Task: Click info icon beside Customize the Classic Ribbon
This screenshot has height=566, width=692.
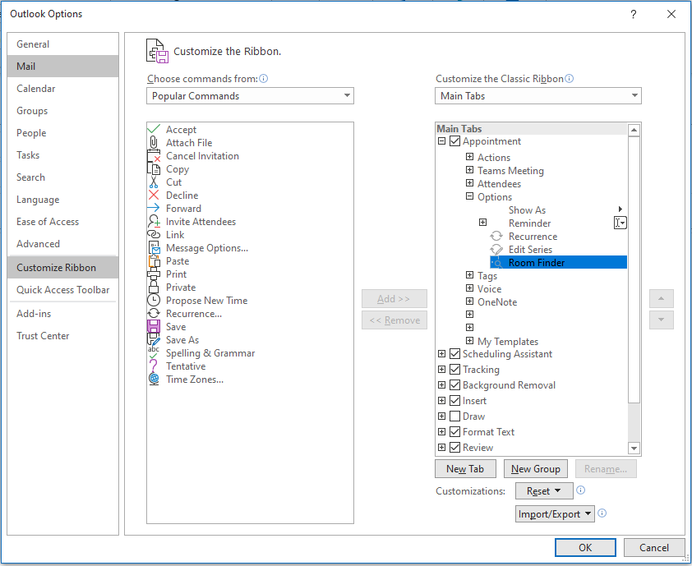Action: click(570, 79)
